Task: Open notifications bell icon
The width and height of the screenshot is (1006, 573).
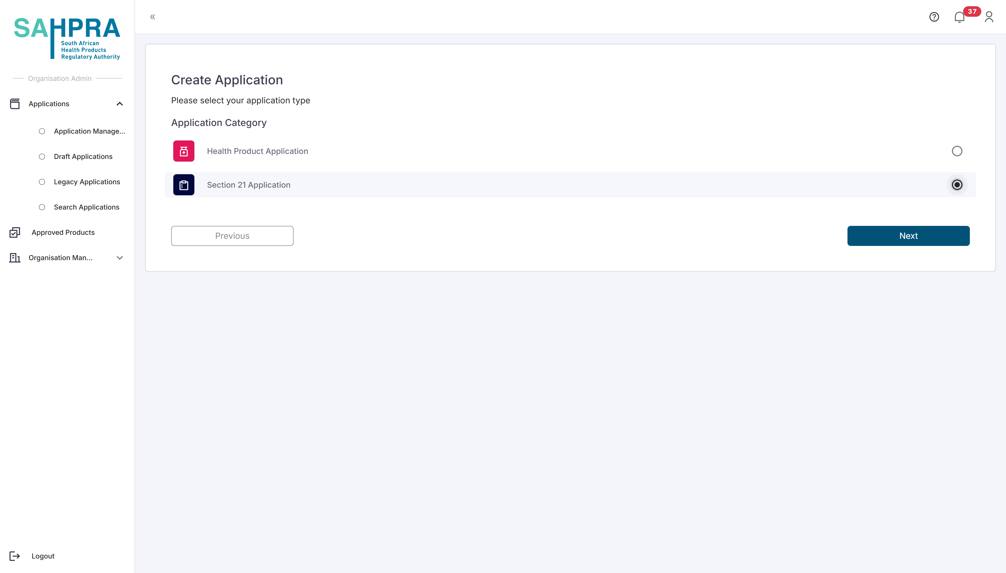Action: click(960, 17)
